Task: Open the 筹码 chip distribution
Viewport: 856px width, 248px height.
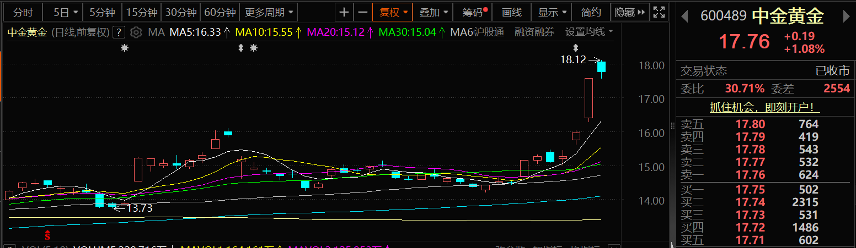Action: pyautogui.click(x=472, y=12)
